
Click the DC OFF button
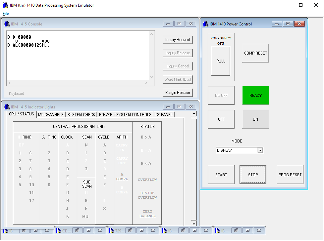[221, 95]
